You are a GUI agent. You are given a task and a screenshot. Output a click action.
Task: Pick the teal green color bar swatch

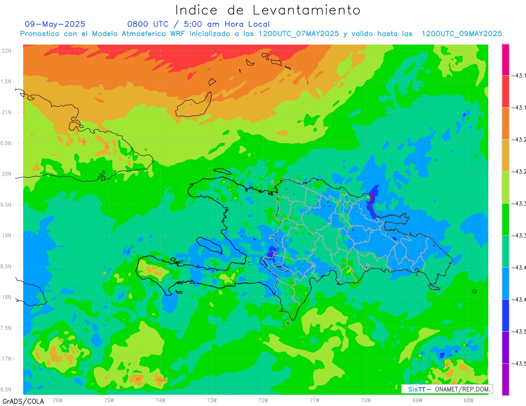coord(505,251)
